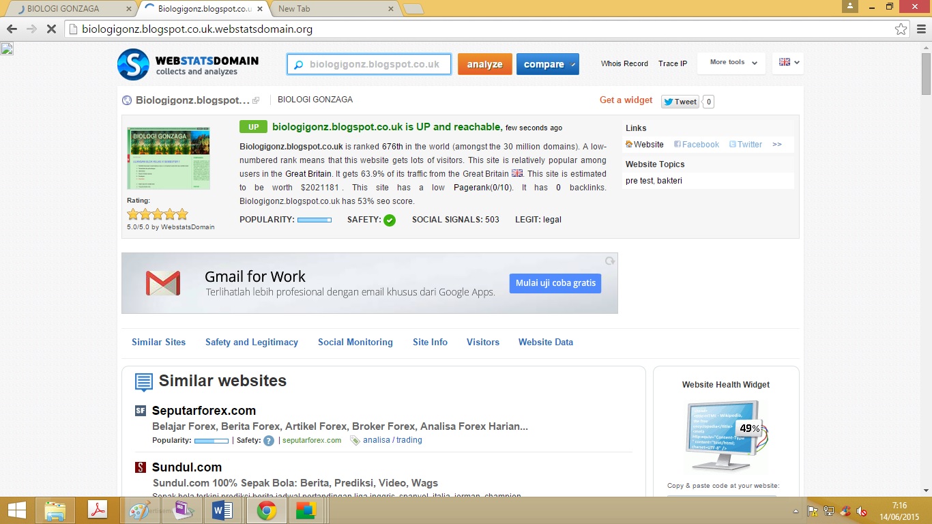Click the Seputarforex SF favicon

point(141,411)
